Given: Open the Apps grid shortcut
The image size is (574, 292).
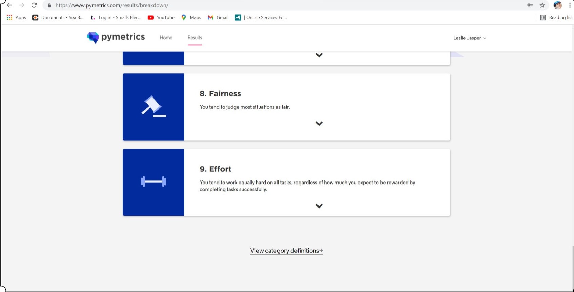Looking at the screenshot, I should tap(16, 18).
